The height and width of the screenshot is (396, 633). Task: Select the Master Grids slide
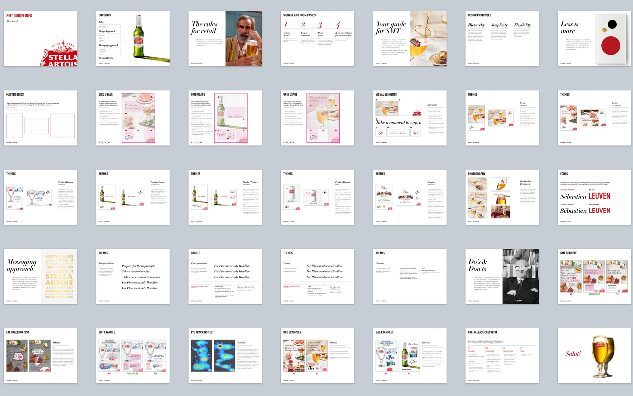click(41, 118)
